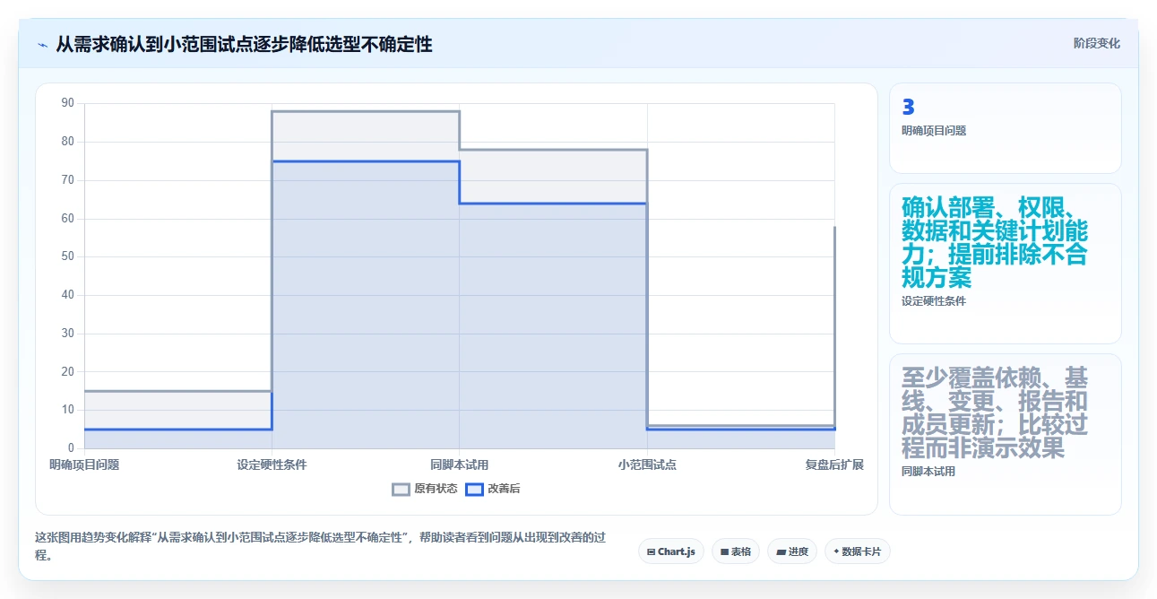Click the x-axis label 小范围试点
Screen dimensions: 1157x599
pos(647,464)
